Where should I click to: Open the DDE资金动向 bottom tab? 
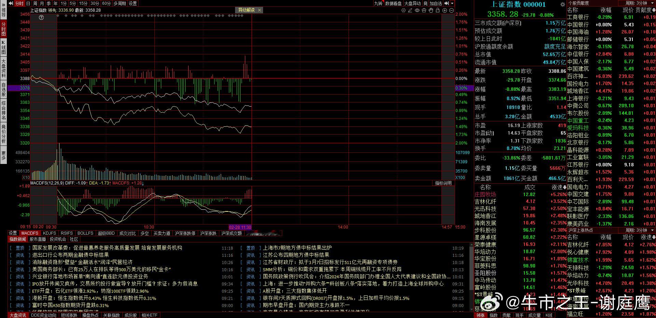[43, 315]
